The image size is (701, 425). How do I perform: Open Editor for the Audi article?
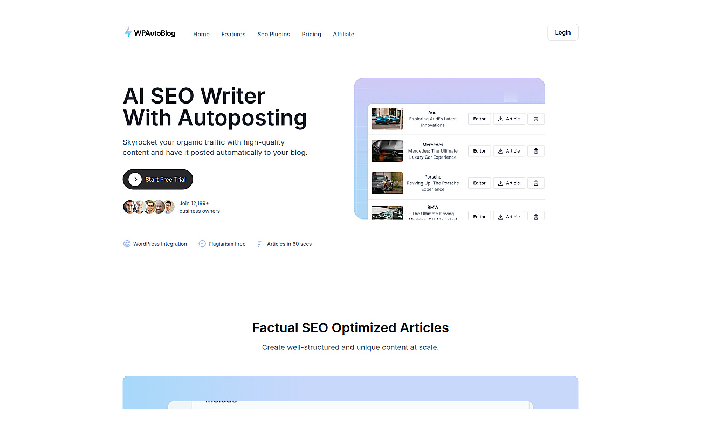point(479,119)
